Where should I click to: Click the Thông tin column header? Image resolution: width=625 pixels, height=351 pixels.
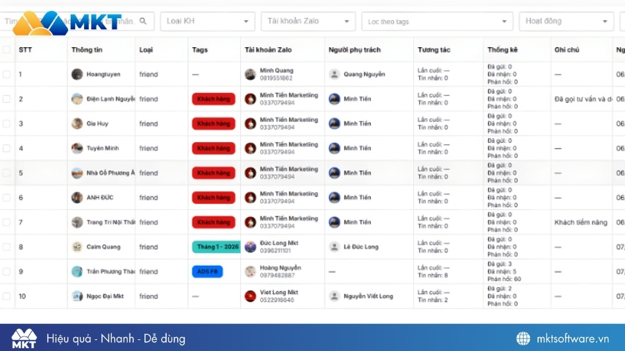(x=87, y=50)
